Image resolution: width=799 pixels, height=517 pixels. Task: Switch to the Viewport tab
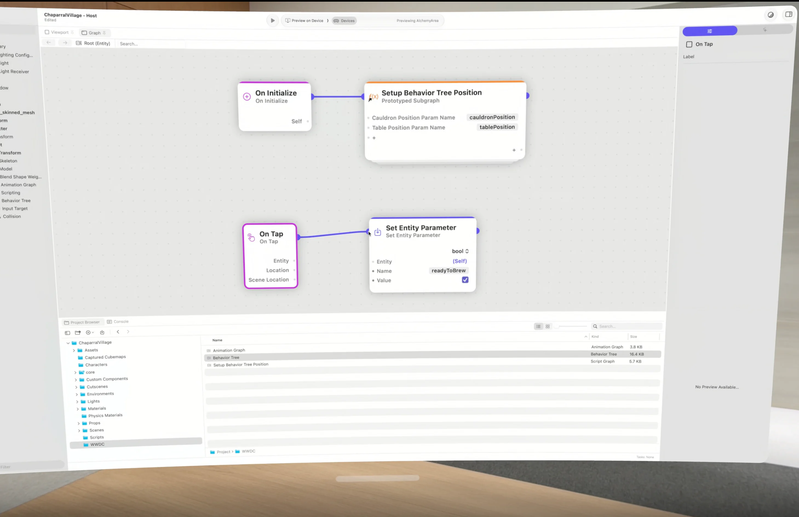(59, 32)
